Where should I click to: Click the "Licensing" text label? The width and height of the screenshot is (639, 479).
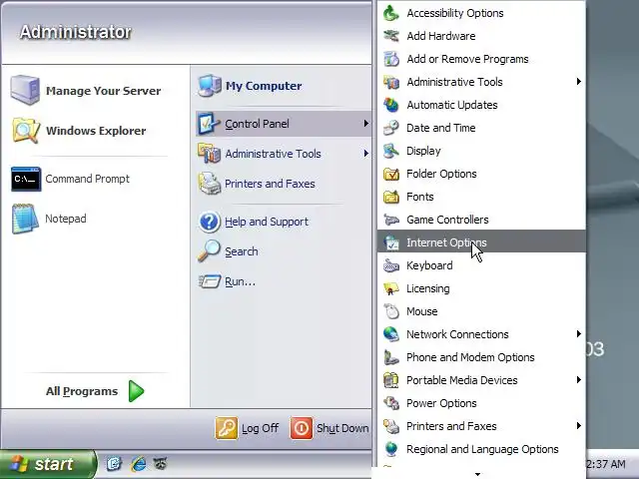coord(428,288)
